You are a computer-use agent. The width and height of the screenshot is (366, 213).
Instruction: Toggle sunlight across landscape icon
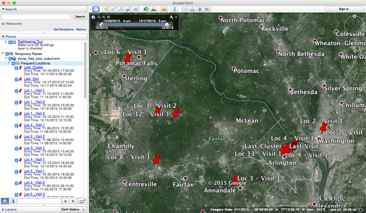[154, 9]
